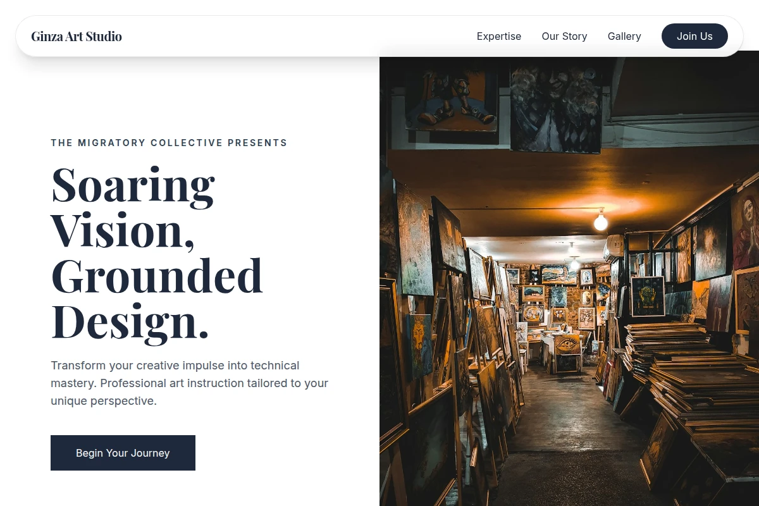Click the word Grounded in the headline

156,276
